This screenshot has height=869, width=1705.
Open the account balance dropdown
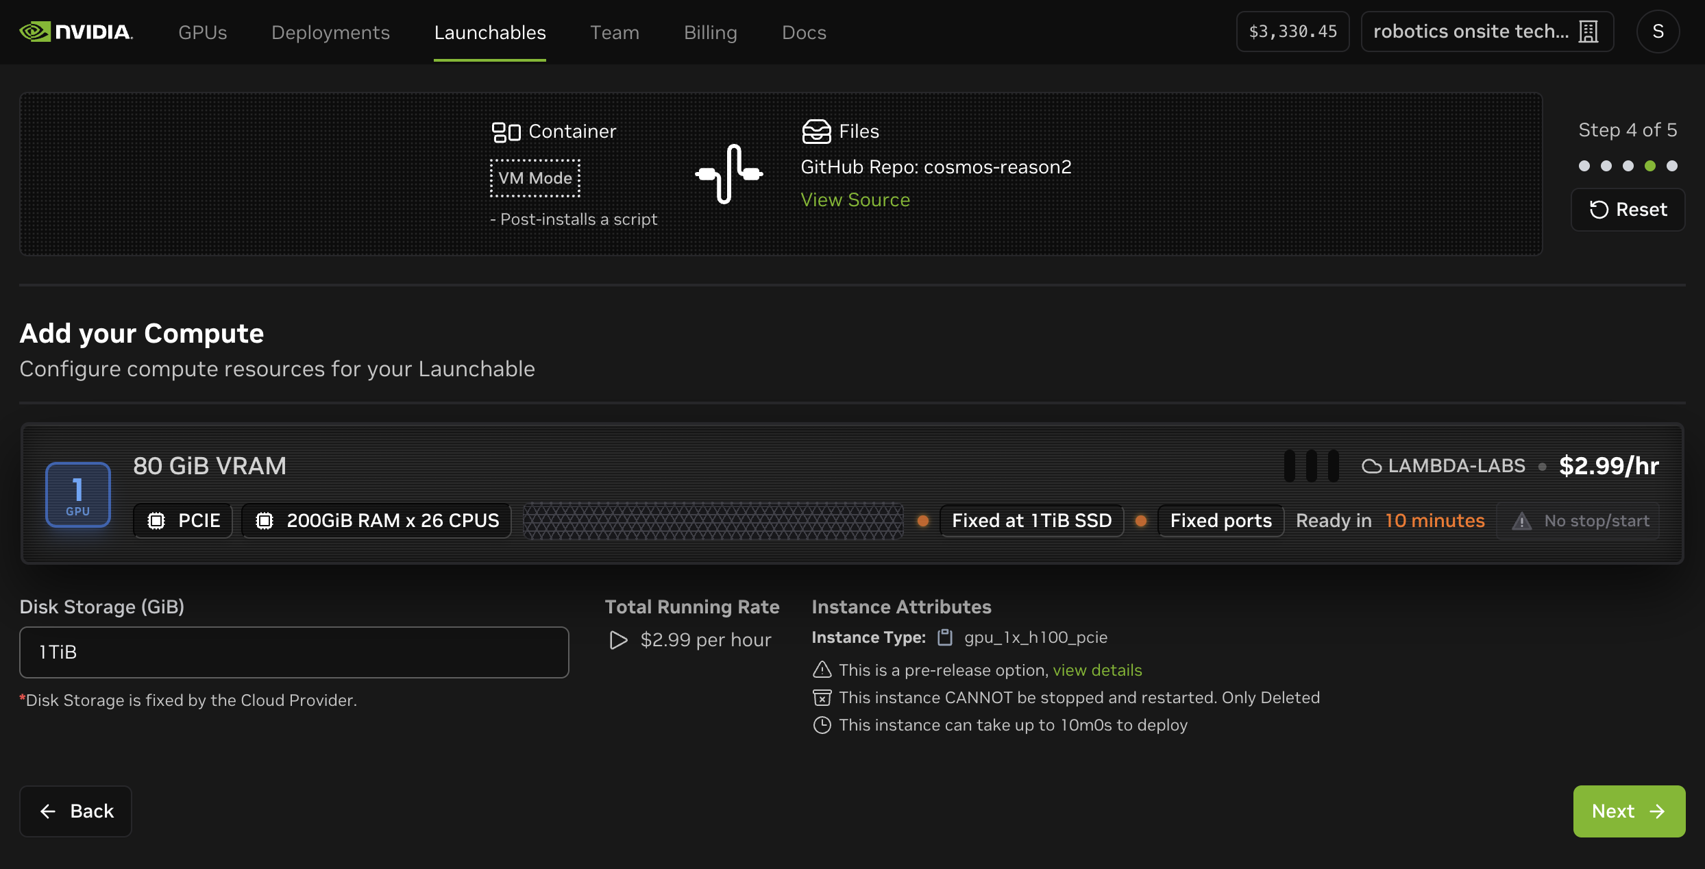(1292, 31)
